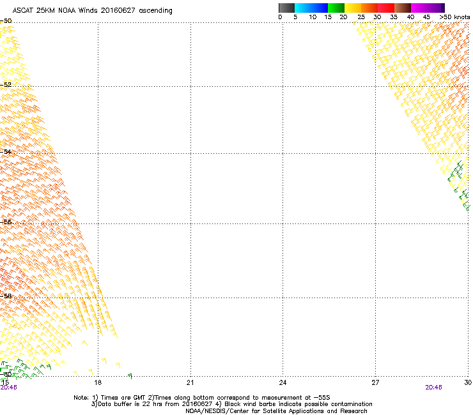The height and width of the screenshot is (415, 473).
Task: Click the 24 longitude axis label
Action: tap(283, 382)
